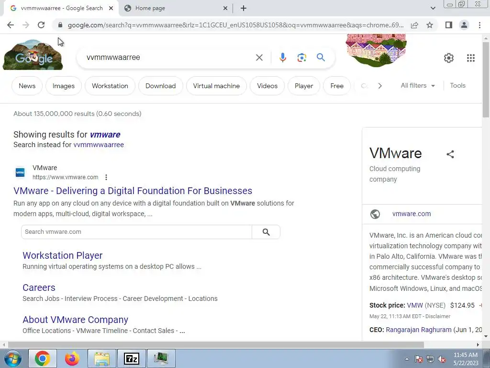Click the horizontal scrollbar thumb
This screenshot has height=368, width=490.
216,345
